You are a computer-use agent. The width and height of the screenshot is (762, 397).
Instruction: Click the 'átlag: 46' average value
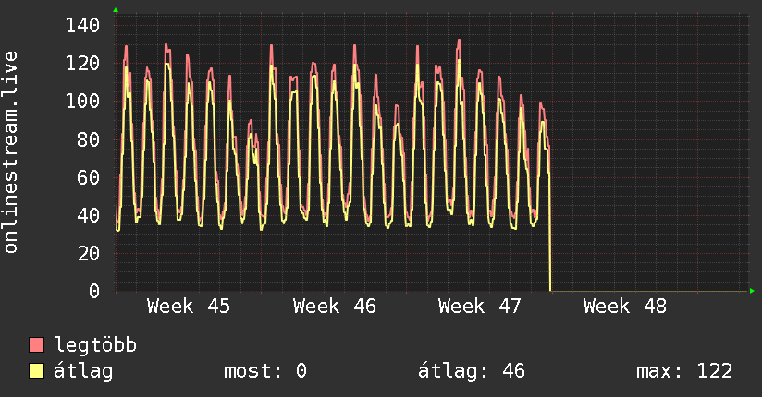[x=472, y=371]
